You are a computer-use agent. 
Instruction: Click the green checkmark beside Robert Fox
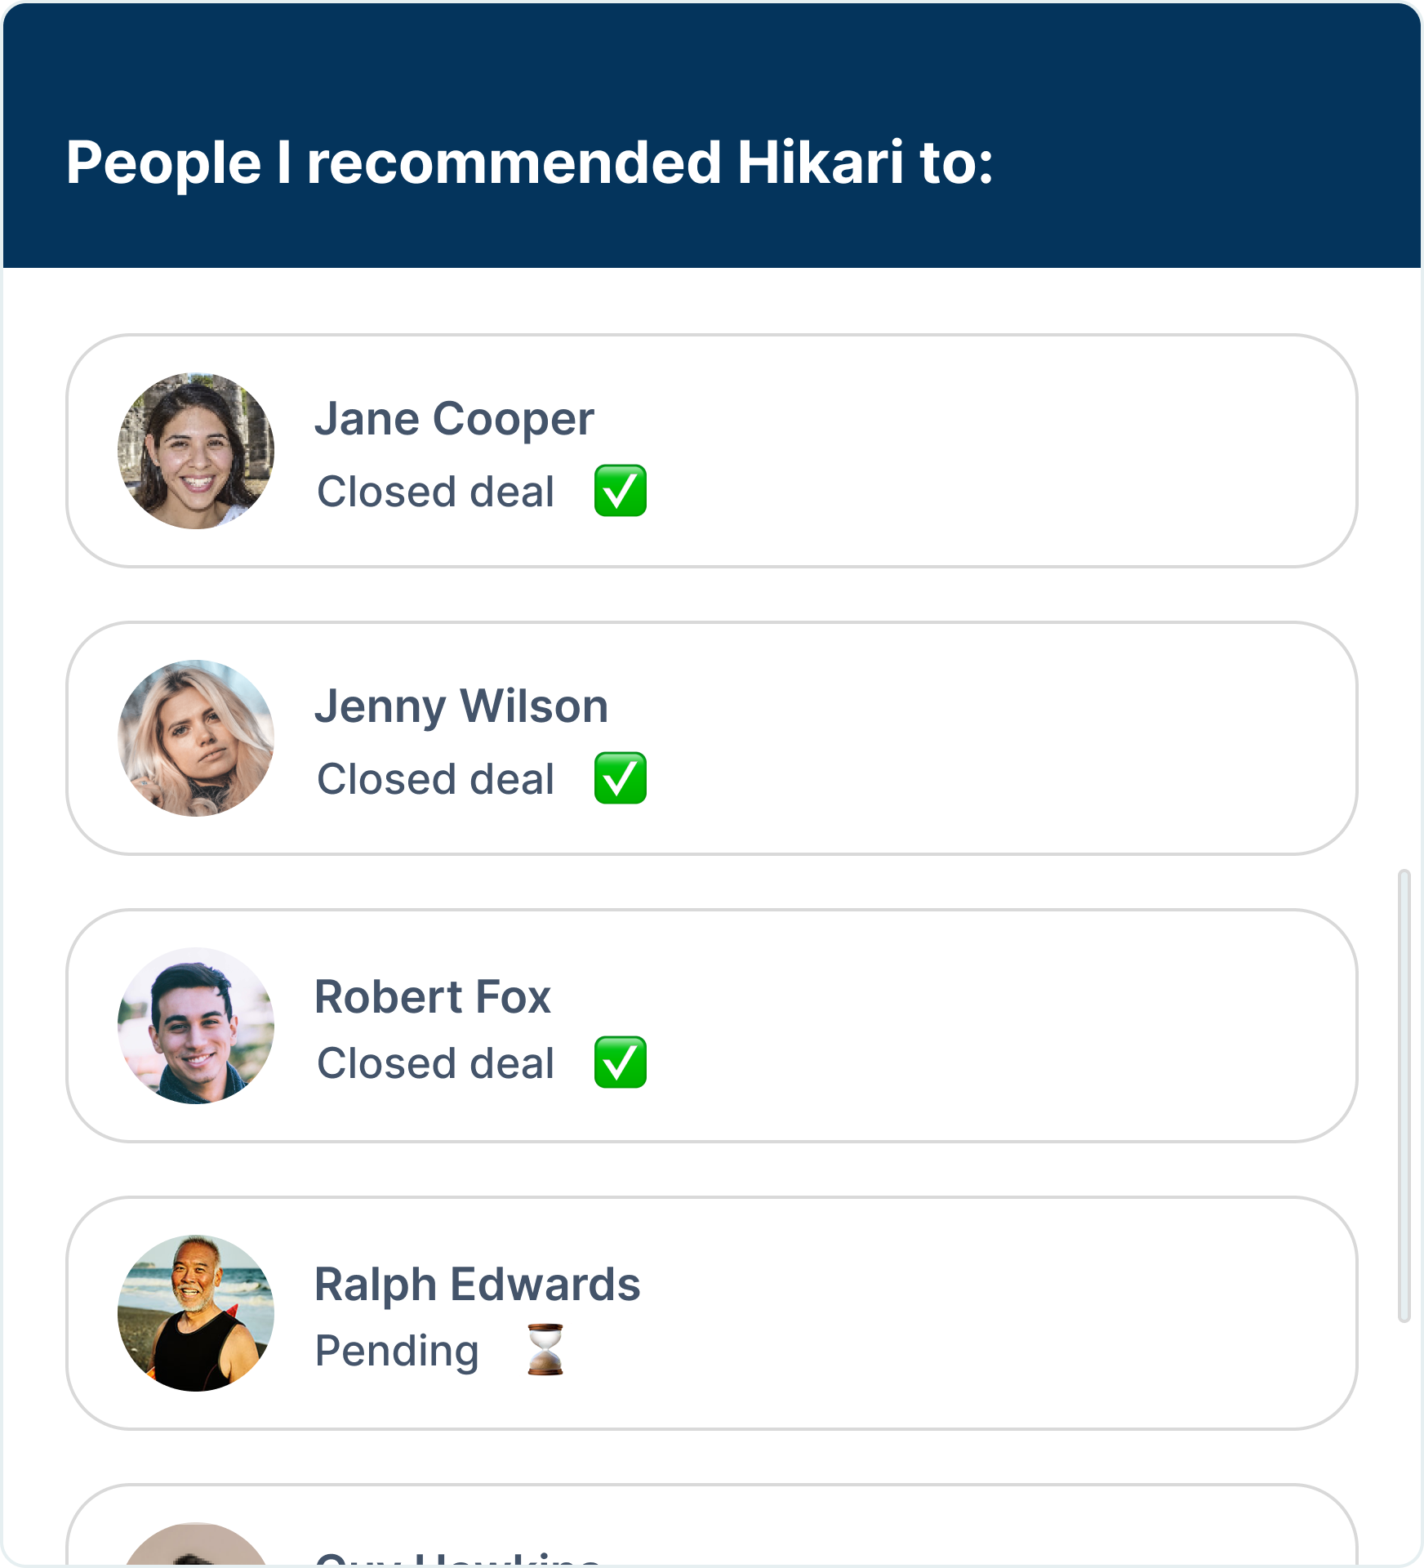pos(621,1062)
